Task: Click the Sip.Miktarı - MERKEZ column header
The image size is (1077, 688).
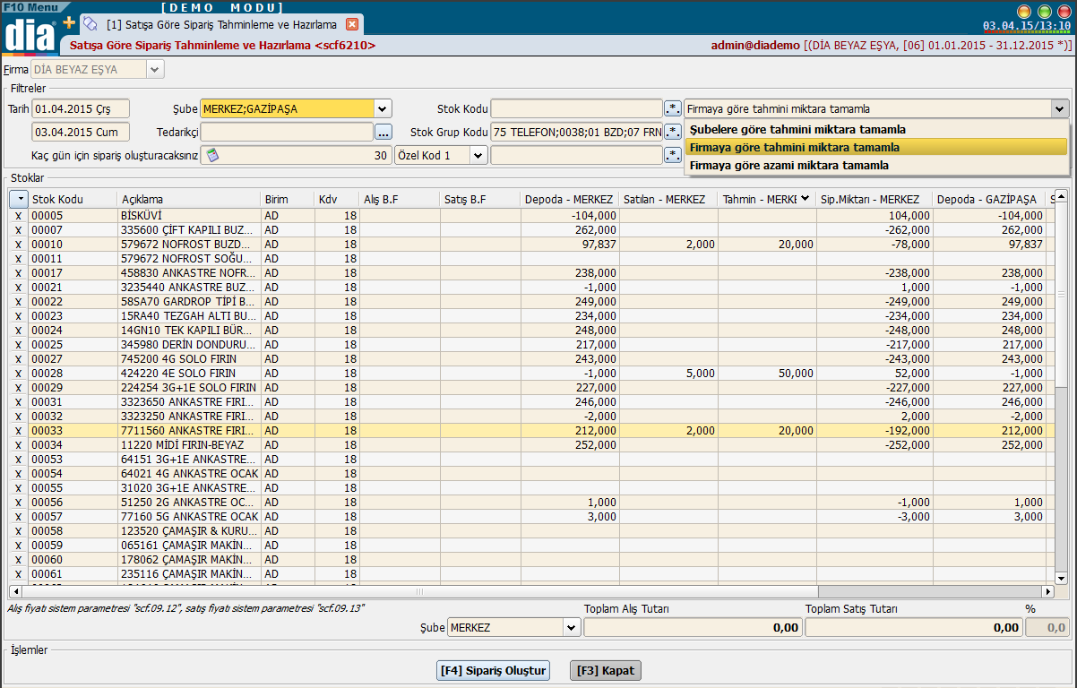Action: (x=874, y=199)
